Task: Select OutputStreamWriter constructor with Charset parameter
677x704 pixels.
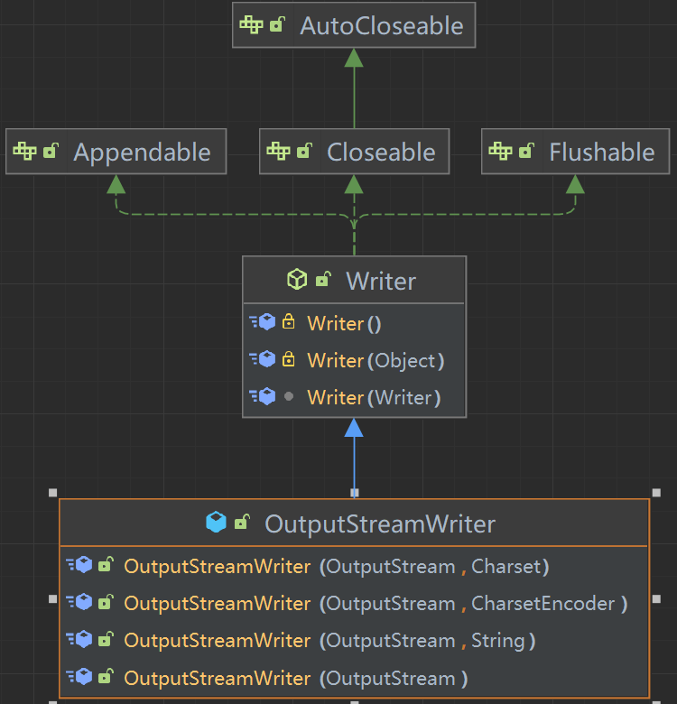Action: (336, 567)
